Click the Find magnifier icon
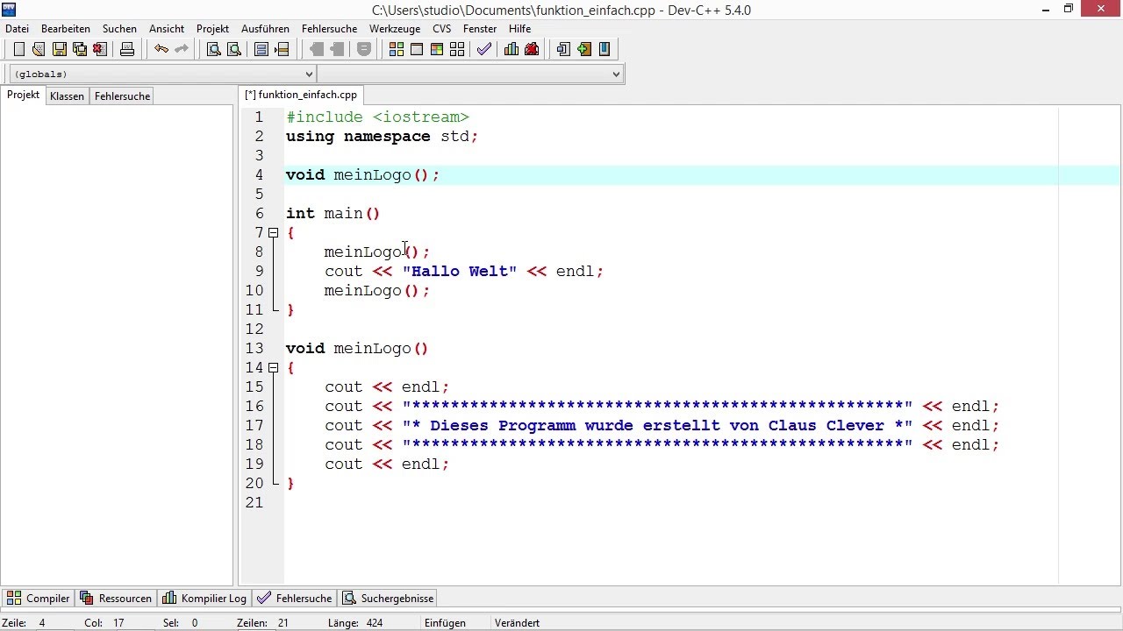The width and height of the screenshot is (1123, 631). [213, 49]
